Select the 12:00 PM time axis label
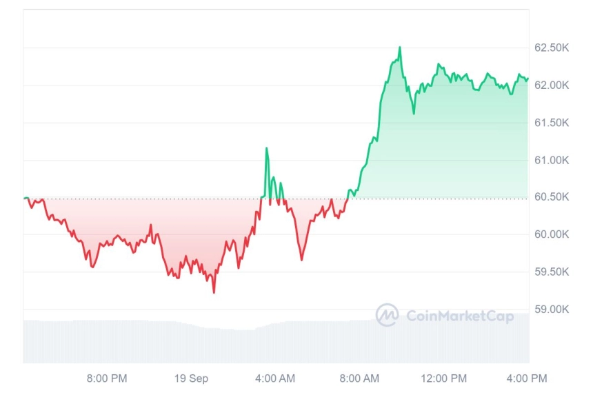The image size is (593, 395). (444, 378)
